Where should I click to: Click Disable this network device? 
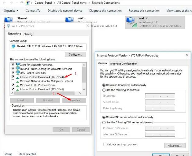65,11
